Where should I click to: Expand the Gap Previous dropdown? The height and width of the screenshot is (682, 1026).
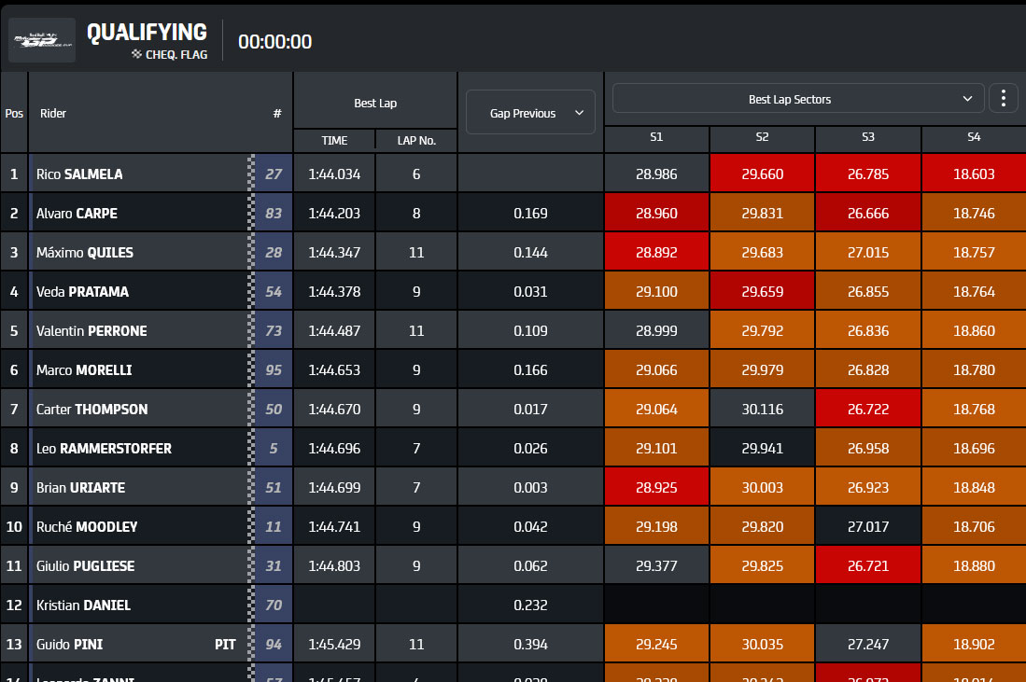(x=530, y=113)
